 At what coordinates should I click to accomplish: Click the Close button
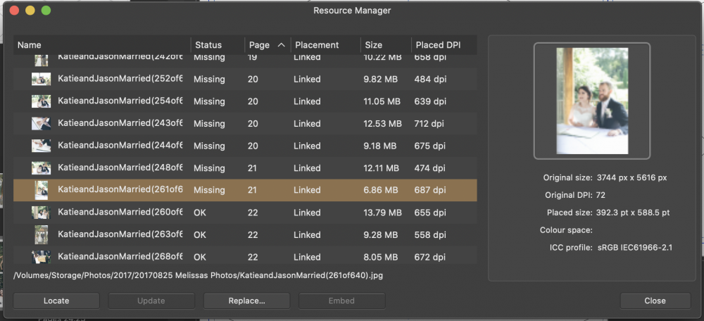coord(655,301)
